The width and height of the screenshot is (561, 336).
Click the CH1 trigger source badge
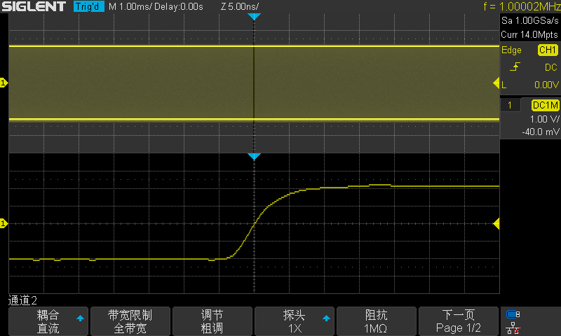pos(547,50)
